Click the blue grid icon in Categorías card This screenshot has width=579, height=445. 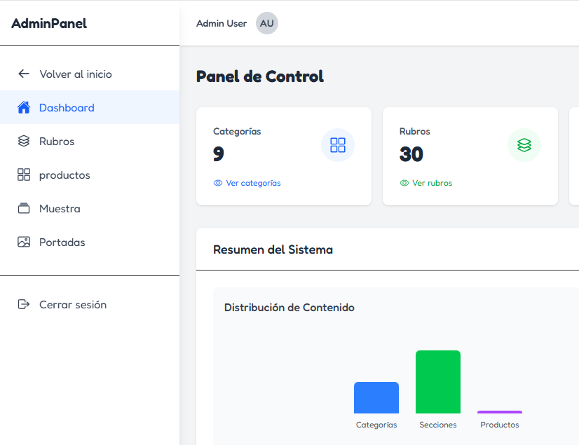coord(338,145)
